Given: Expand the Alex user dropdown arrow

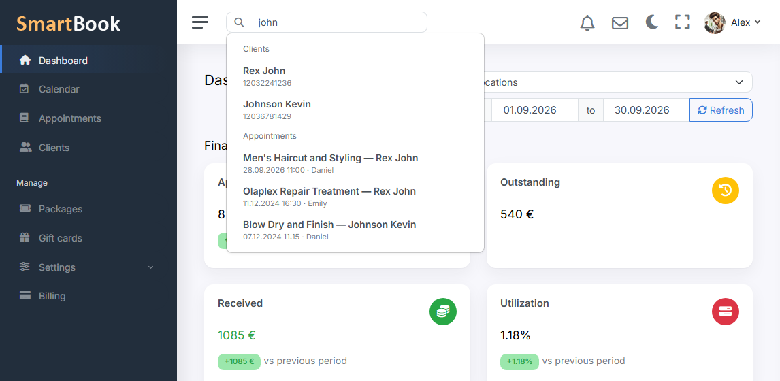Looking at the screenshot, I should pos(758,22).
